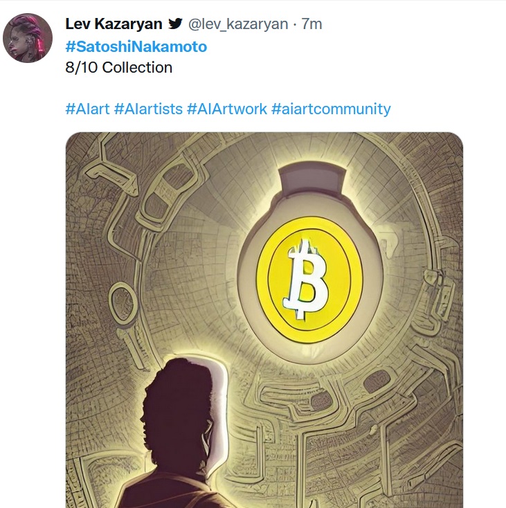The width and height of the screenshot is (506, 508).
Task: Select the #AIartists hashtag
Action: (148, 109)
